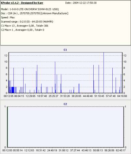
Task: Click C1 x-axis label 00:12:05
Action: [x=9, y=96]
